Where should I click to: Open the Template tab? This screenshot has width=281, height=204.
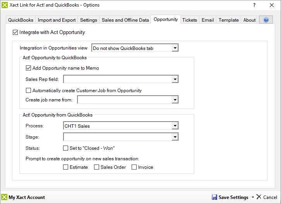[228, 20]
